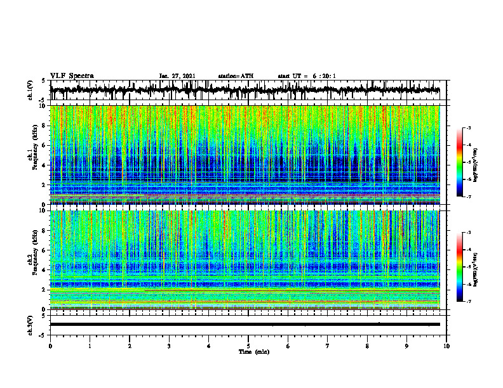Viewport: 503px width, 388px height.
Task: Click the ch.1 spectrogram color bar
Action: click(x=460, y=162)
